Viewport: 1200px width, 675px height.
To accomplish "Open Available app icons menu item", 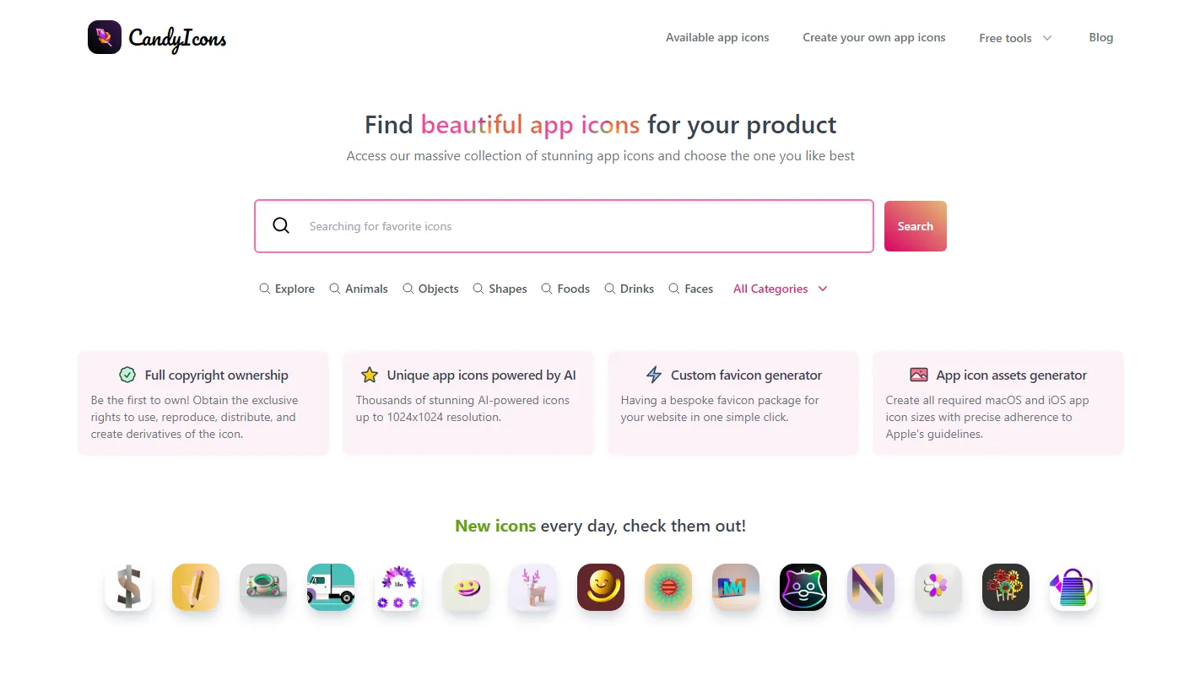I will (717, 37).
